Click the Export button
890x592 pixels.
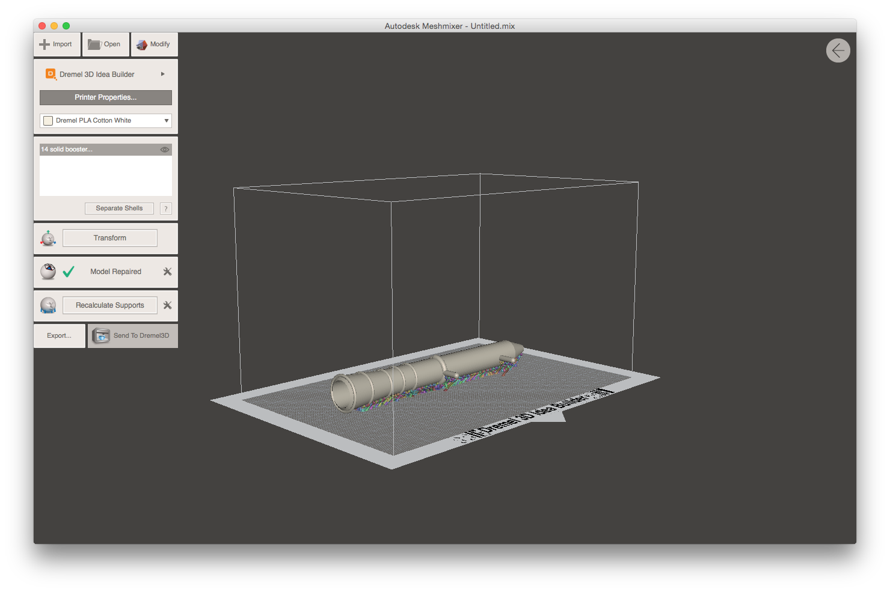point(60,336)
